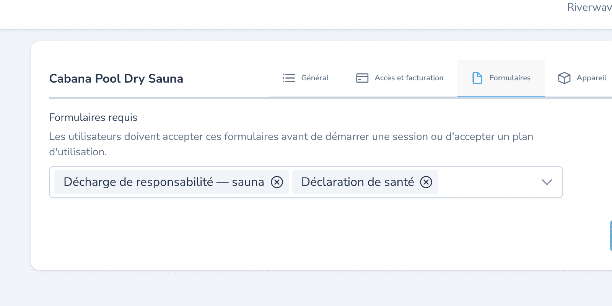Viewport: 612px width, 306px height.
Task: Click the Décharge de responsabilité — sauna chip text
Action: click(x=164, y=182)
